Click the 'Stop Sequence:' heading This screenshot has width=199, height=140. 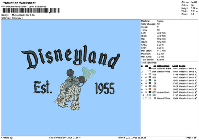(149, 63)
